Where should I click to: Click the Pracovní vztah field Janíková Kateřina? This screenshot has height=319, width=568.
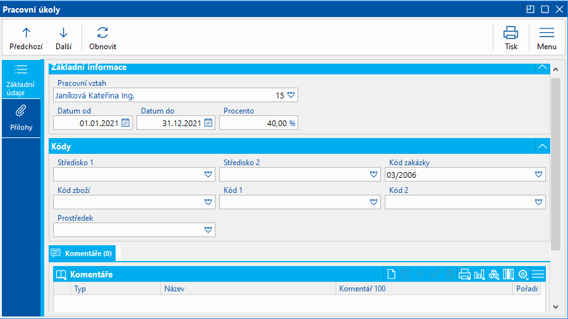[x=176, y=95]
